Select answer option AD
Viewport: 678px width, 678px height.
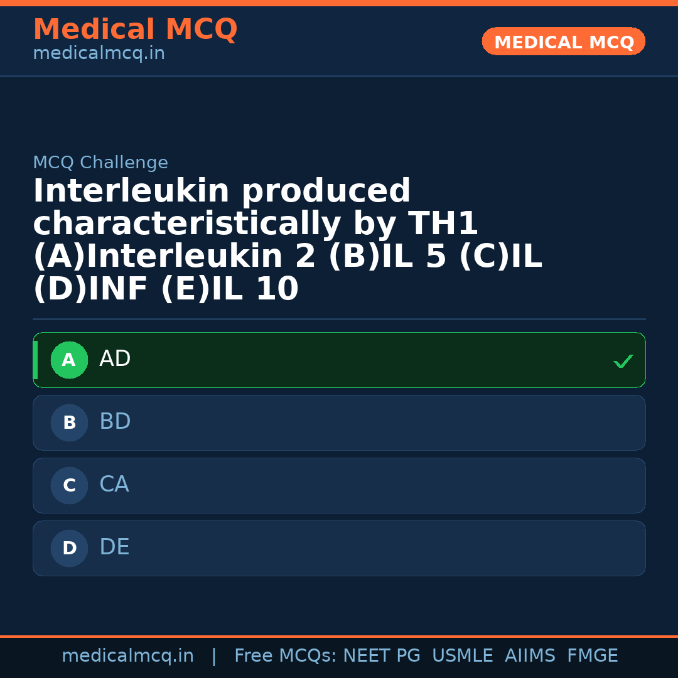pos(339,360)
